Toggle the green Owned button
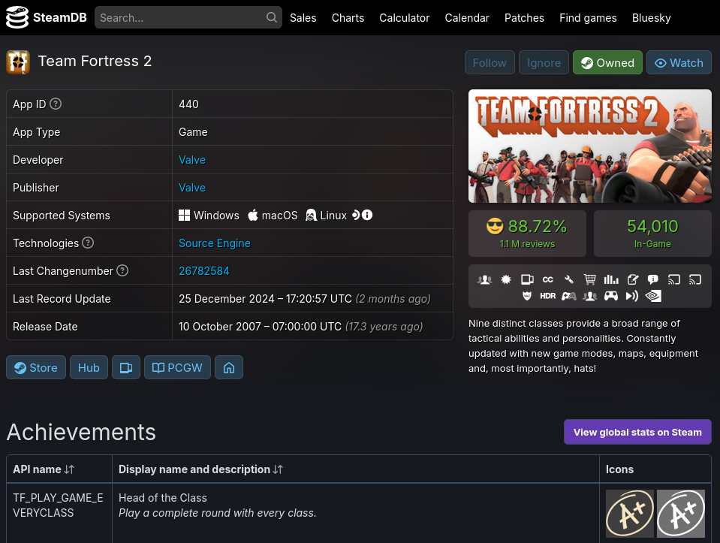 607,62
